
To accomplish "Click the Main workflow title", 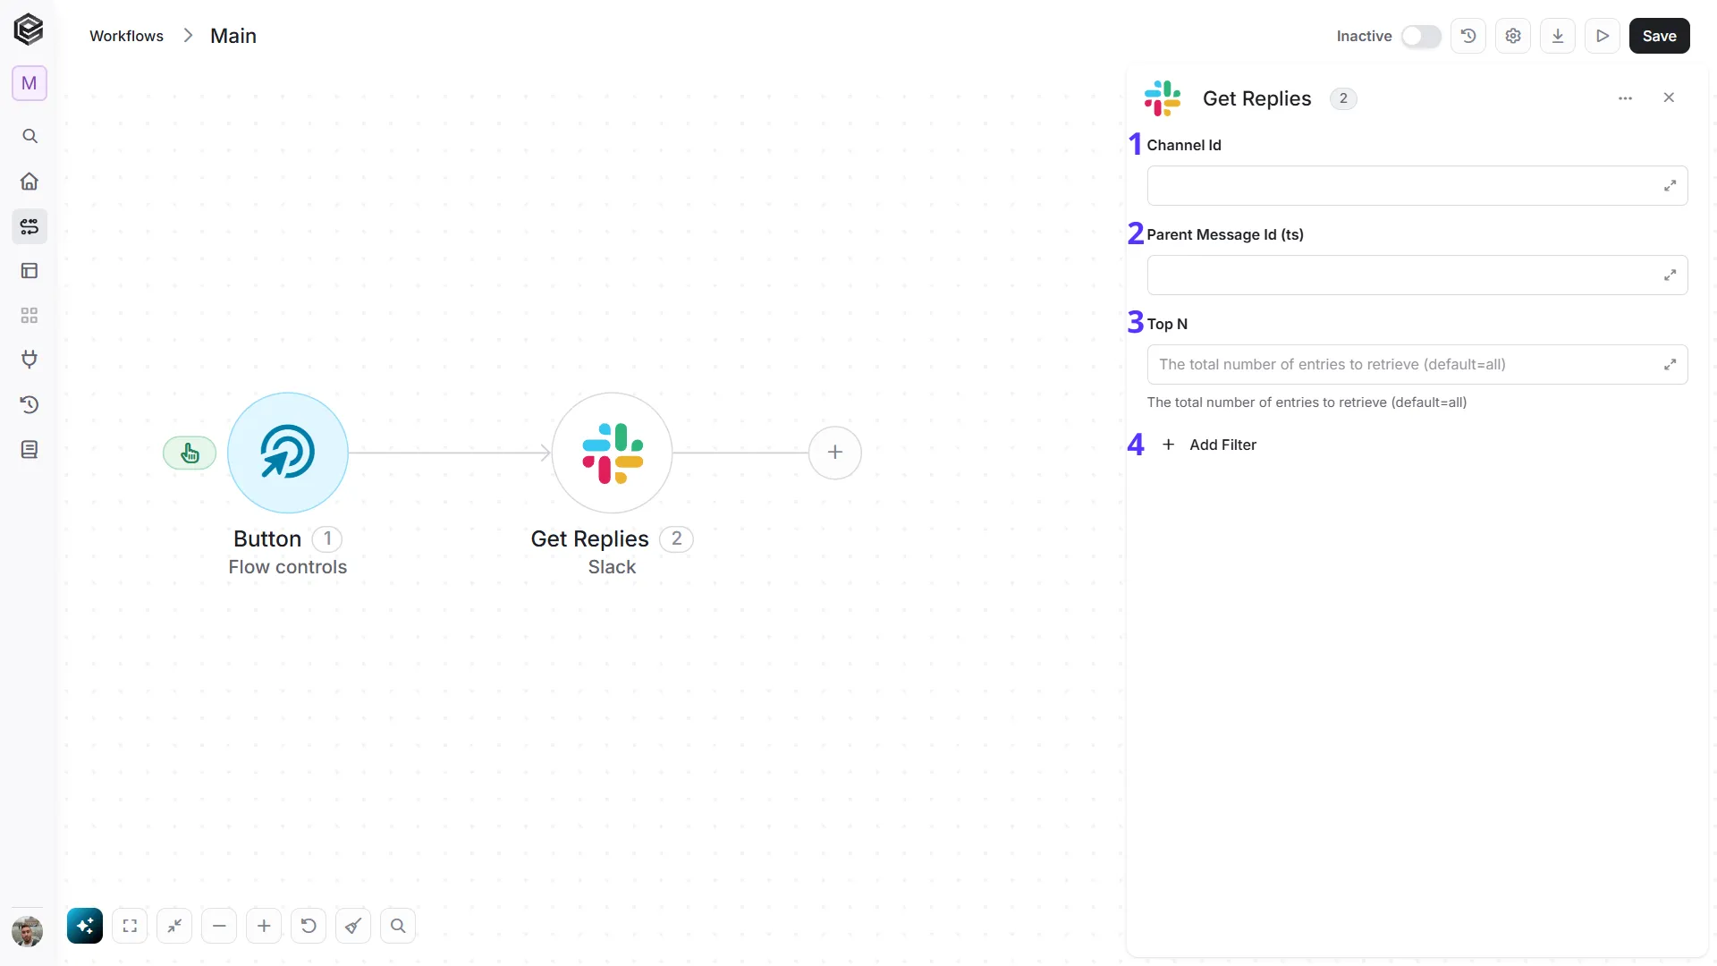I will (233, 36).
